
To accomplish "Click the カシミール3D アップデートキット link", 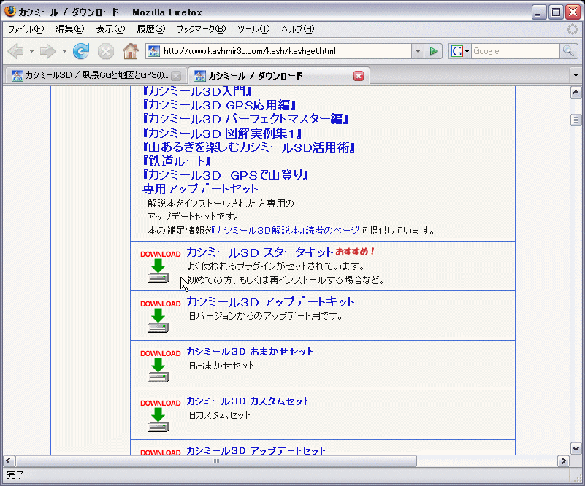I will [x=270, y=302].
